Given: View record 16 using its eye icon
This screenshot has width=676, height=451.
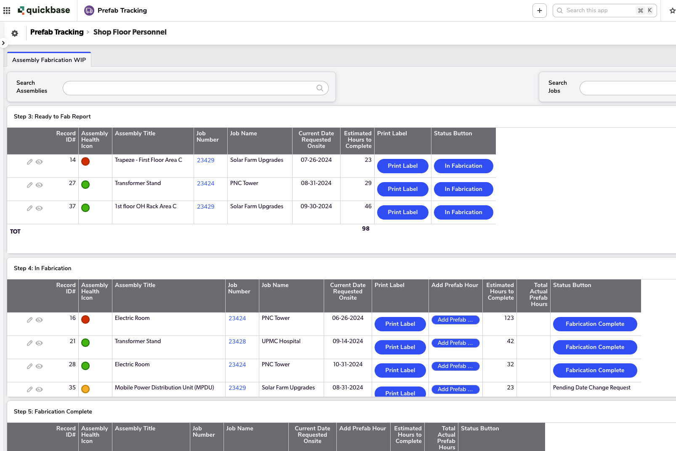Looking at the screenshot, I should pyautogui.click(x=39, y=319).
